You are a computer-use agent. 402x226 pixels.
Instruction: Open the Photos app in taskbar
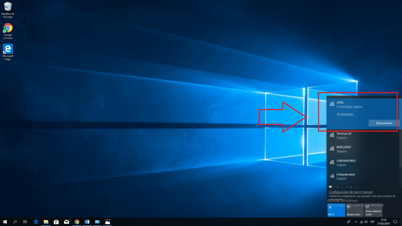(107, 222)
